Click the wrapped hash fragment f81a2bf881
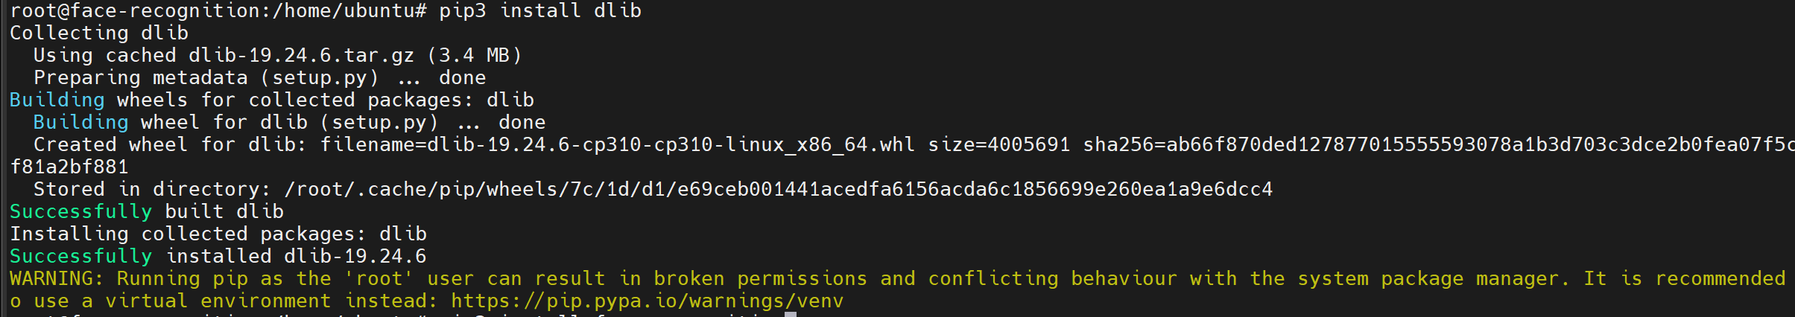The image size is (1795, 317). coord(69,167)
